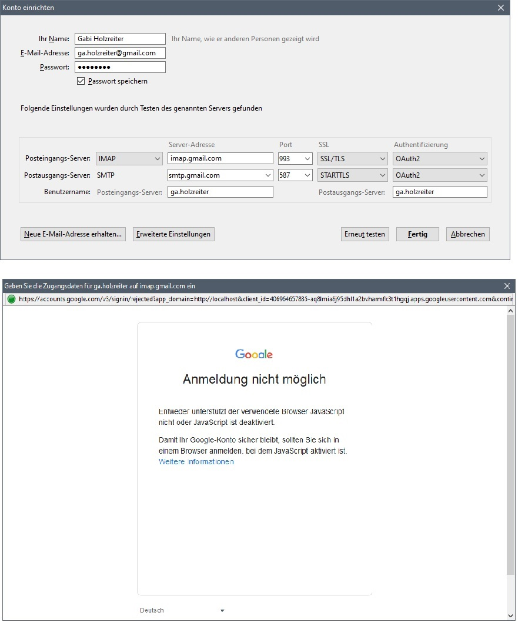Viewport: 525px width, 629px height.
Task: Open the STARTTLS security dropdown
Action: tap(353, 175)
